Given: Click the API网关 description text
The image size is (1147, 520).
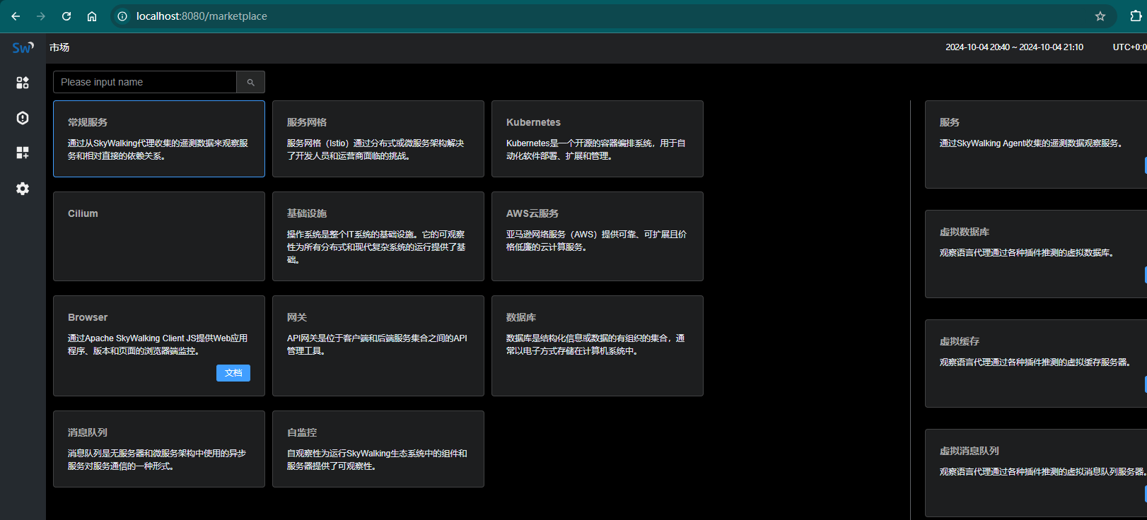Looking at the screenshot, I should [377, 344].
